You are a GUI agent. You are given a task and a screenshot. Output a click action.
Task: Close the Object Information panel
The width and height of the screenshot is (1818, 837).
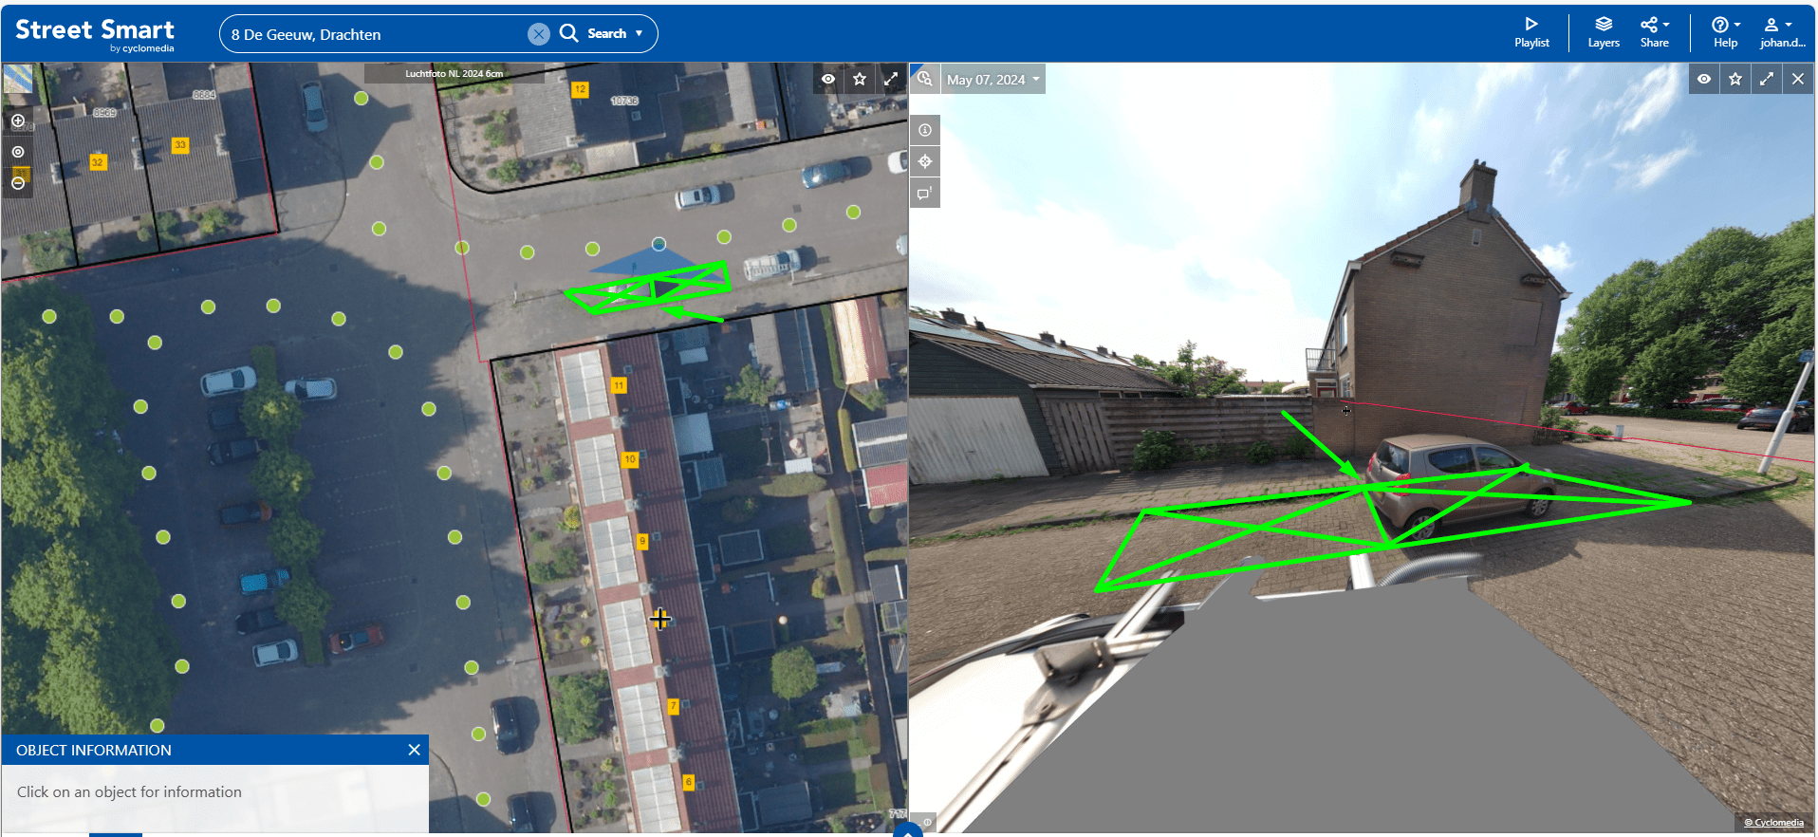coord(414,750)
